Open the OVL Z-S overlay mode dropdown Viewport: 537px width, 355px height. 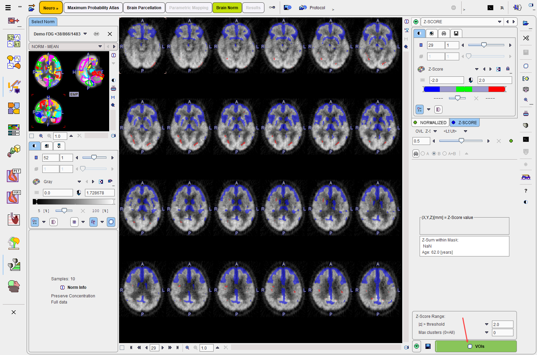(x=435, y=131)
